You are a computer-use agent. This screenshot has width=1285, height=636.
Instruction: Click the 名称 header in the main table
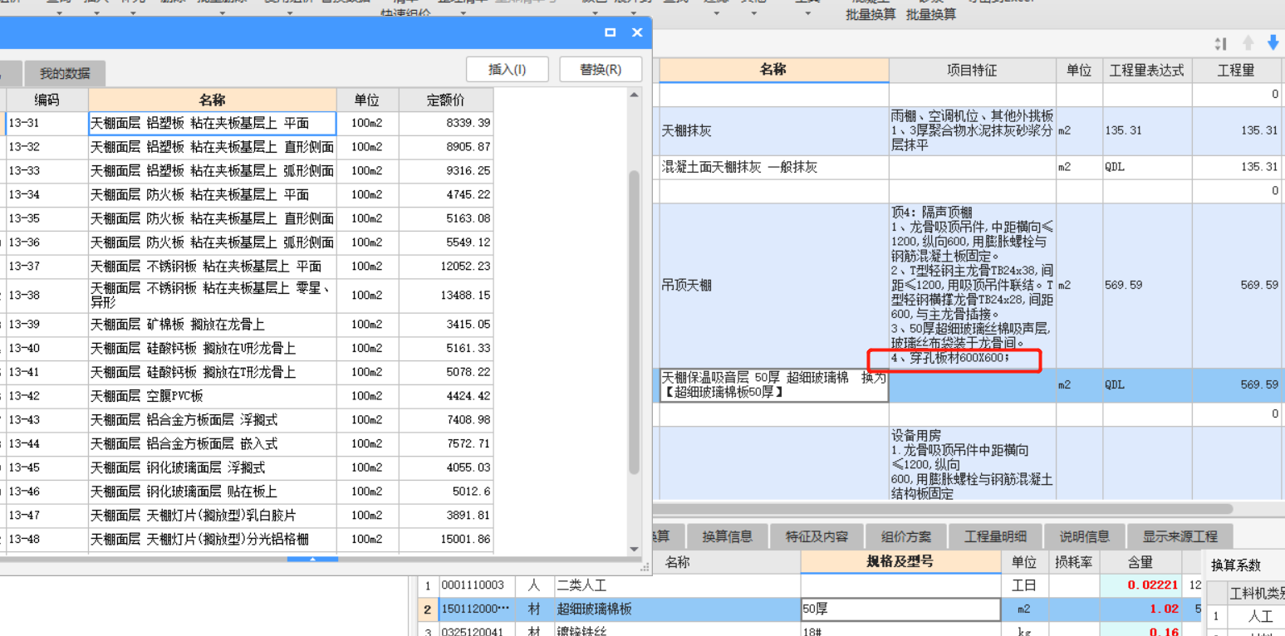[773, 71]
